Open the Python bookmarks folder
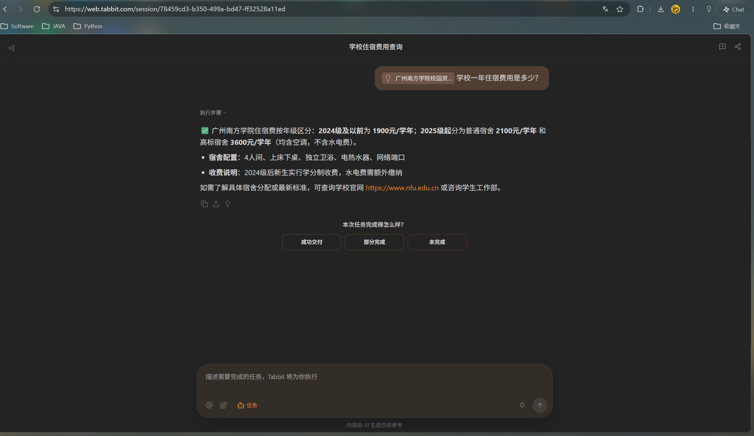 [88, 26]
